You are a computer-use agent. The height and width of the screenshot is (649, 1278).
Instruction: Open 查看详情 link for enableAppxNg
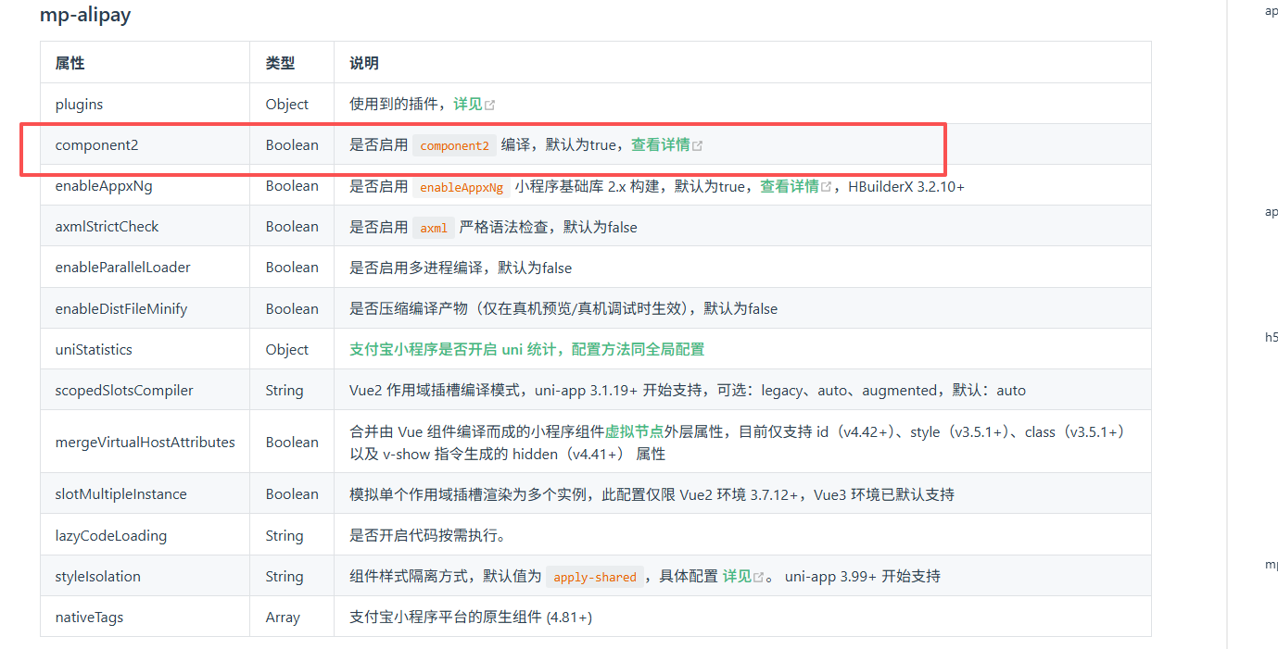(x=789, y=186)
